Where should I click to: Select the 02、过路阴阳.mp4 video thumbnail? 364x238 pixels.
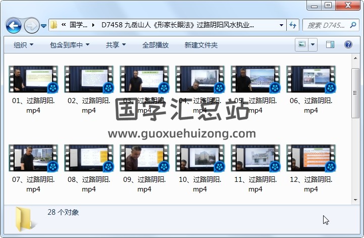[89, 79]
